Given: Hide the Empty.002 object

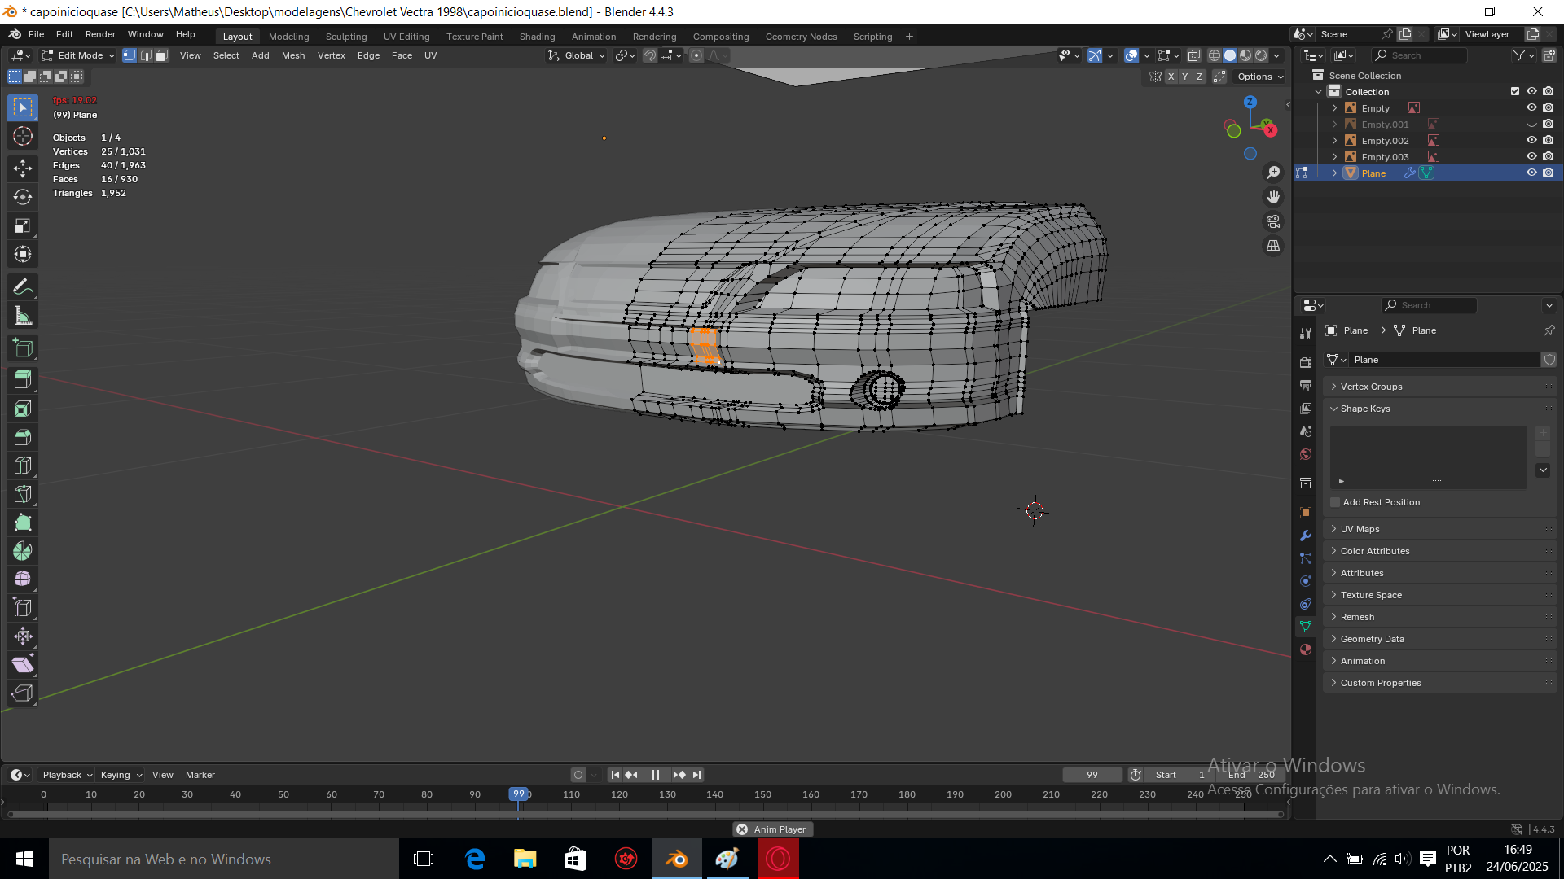Looking at the screenshot, I should 1531,140.
